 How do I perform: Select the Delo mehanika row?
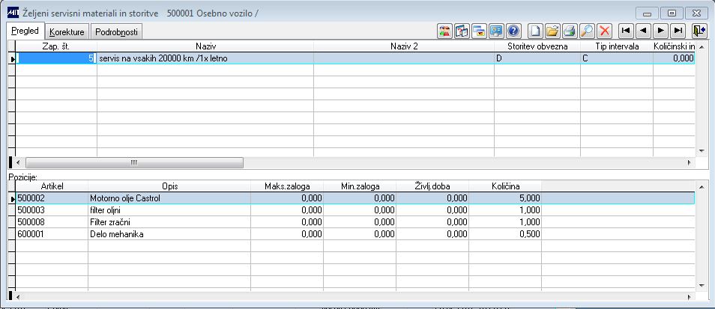point(355,234)
